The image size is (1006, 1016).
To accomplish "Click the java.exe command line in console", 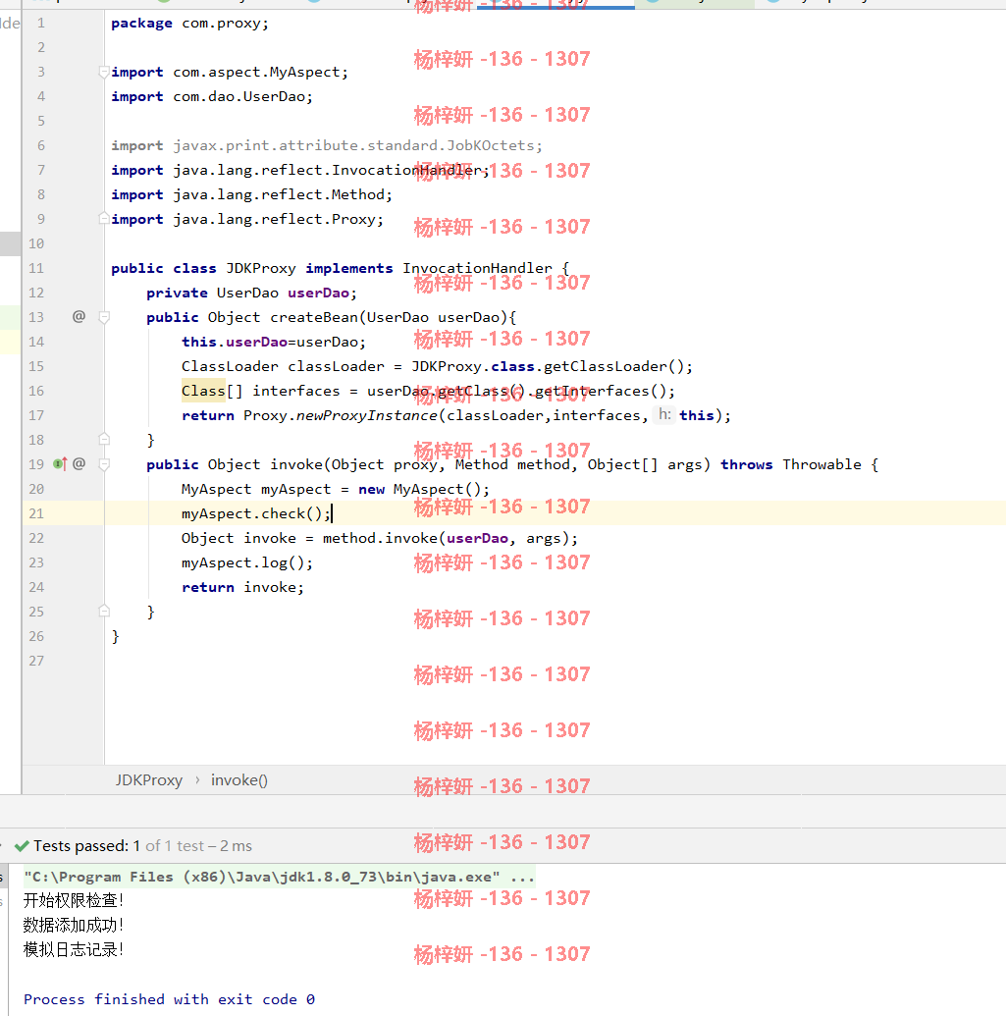I will pos(279,877).
